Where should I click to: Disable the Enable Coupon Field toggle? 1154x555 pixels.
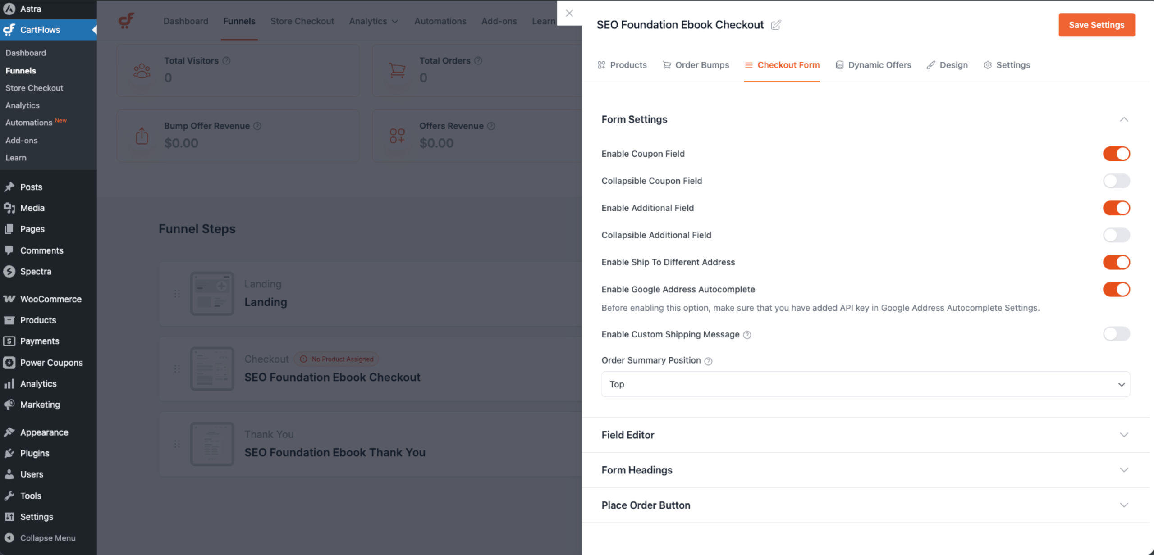1117,154
